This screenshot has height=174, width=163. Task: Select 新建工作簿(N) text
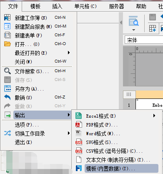[x=31, y=18]
